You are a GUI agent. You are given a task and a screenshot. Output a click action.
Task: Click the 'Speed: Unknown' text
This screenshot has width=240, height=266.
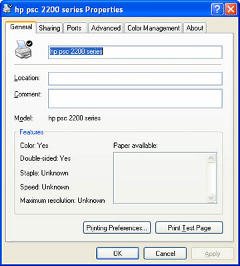pos(45,187)
